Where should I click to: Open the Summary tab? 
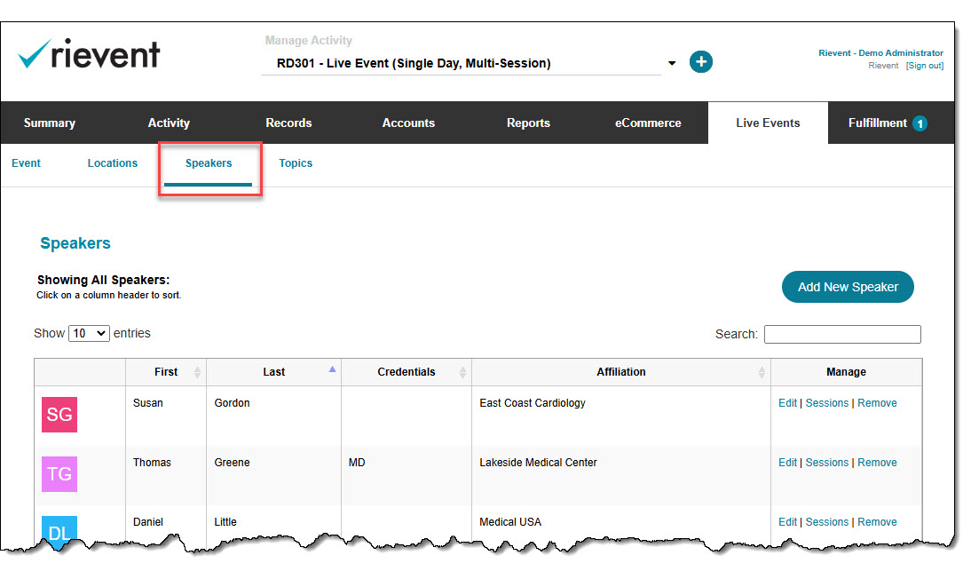pos(50,123)
